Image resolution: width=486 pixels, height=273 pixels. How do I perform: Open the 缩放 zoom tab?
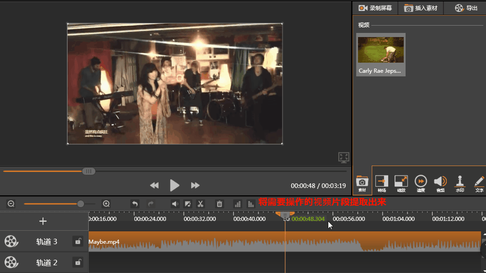[x=401, y=183]
